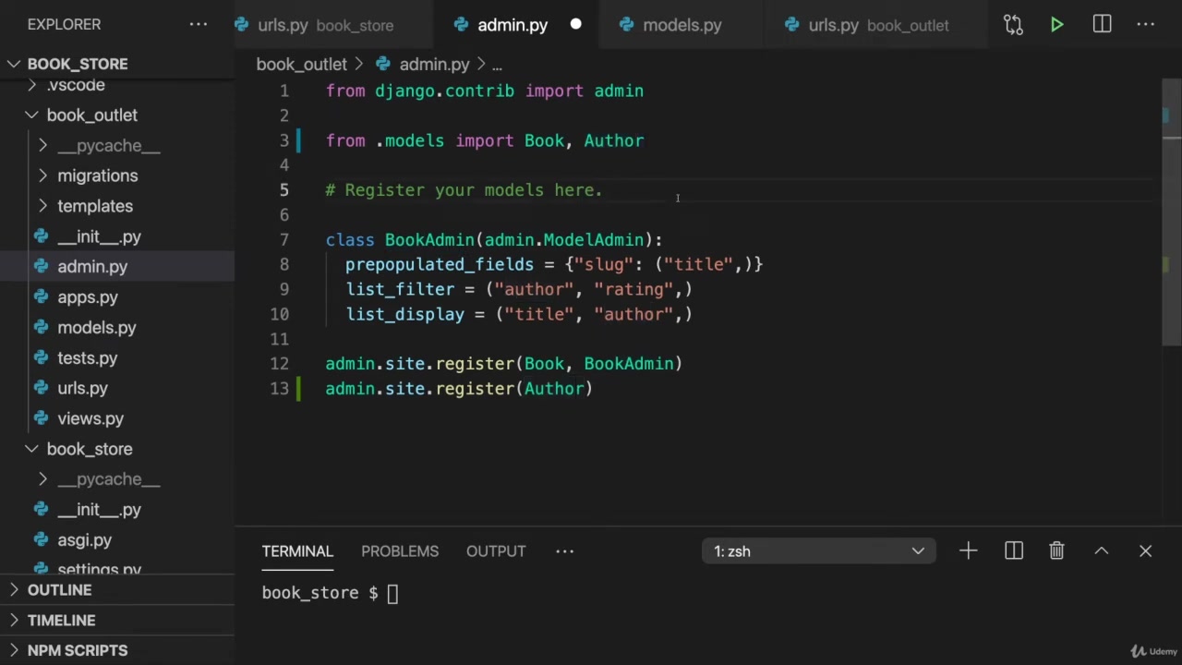The image size is (1182, 665).
Task: Open Explorer more actions ellipsis
Action: click(x=199, y=25)
